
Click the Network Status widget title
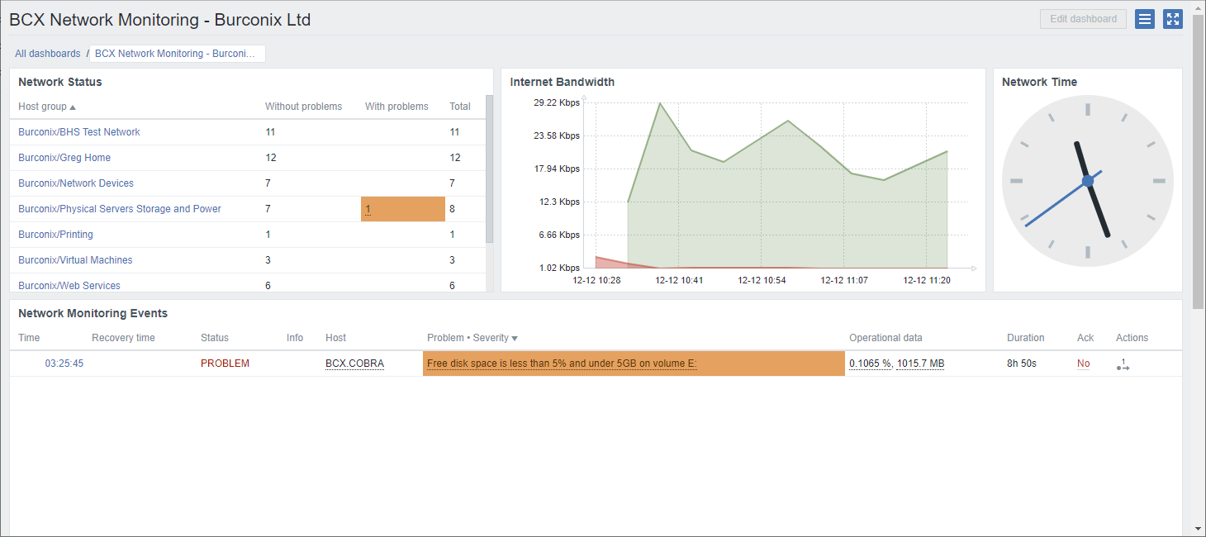[x=60, y=82]
